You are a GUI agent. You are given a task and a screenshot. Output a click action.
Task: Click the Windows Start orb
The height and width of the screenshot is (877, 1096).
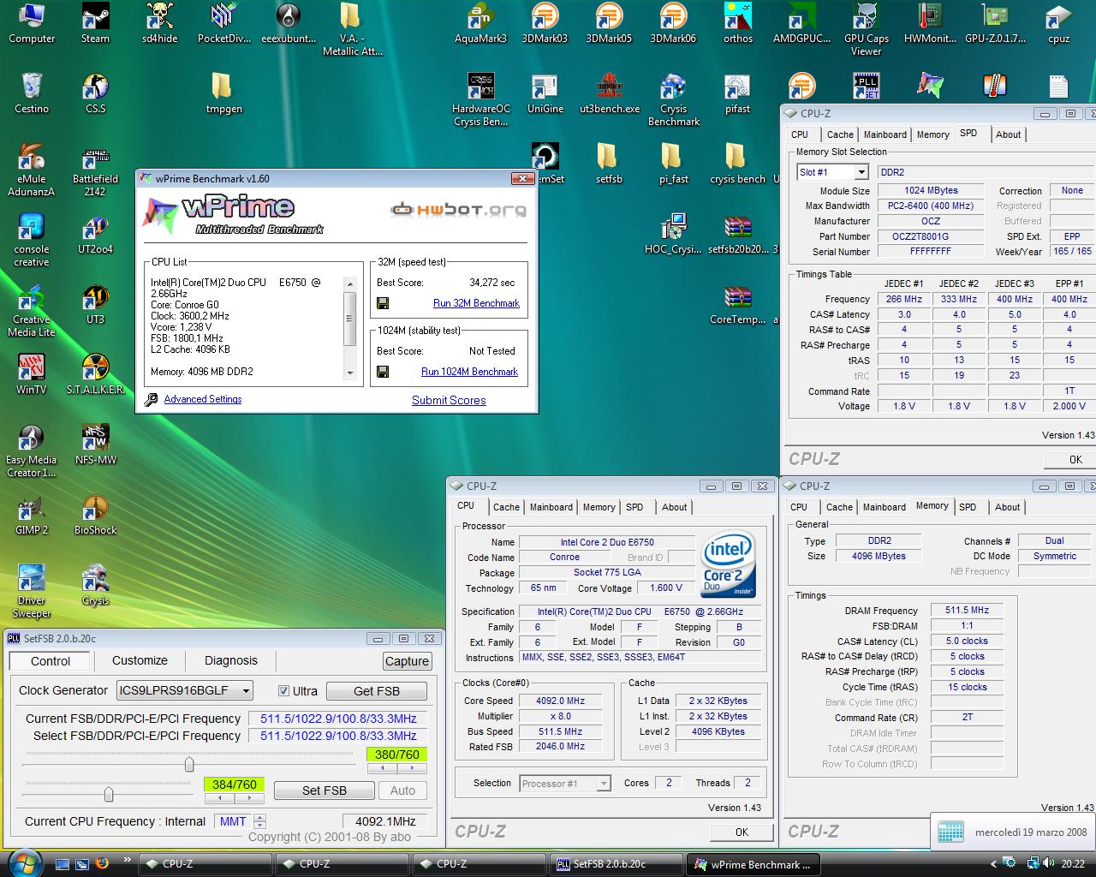[x=24, y=862]
